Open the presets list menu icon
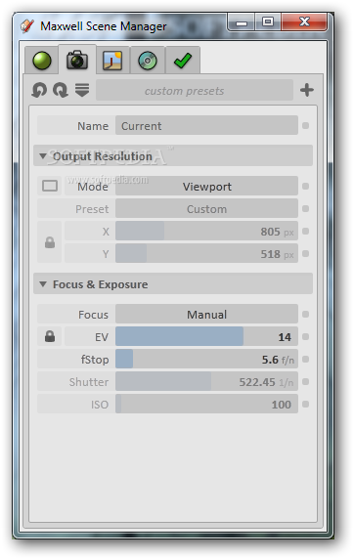 click(x=82, y=90)
